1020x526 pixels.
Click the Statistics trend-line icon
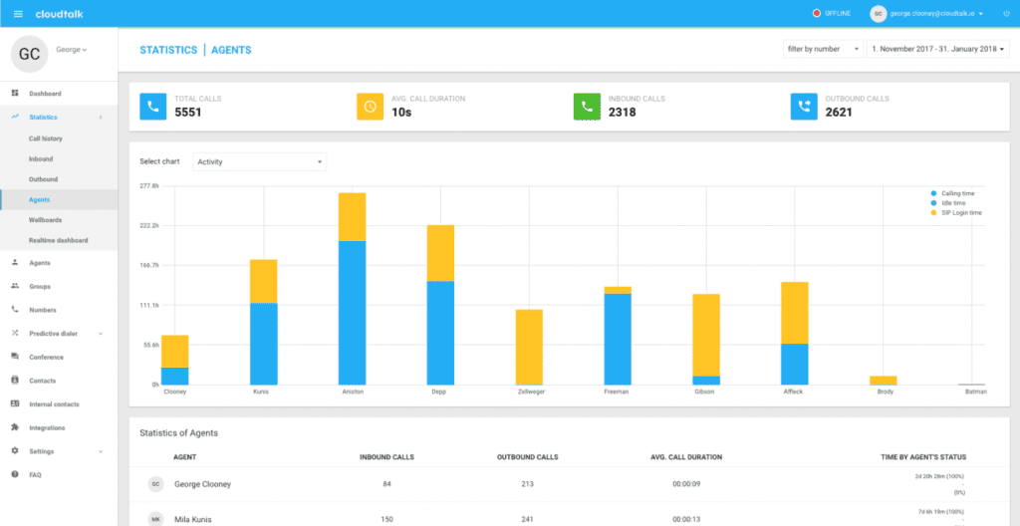coord(15,118)
